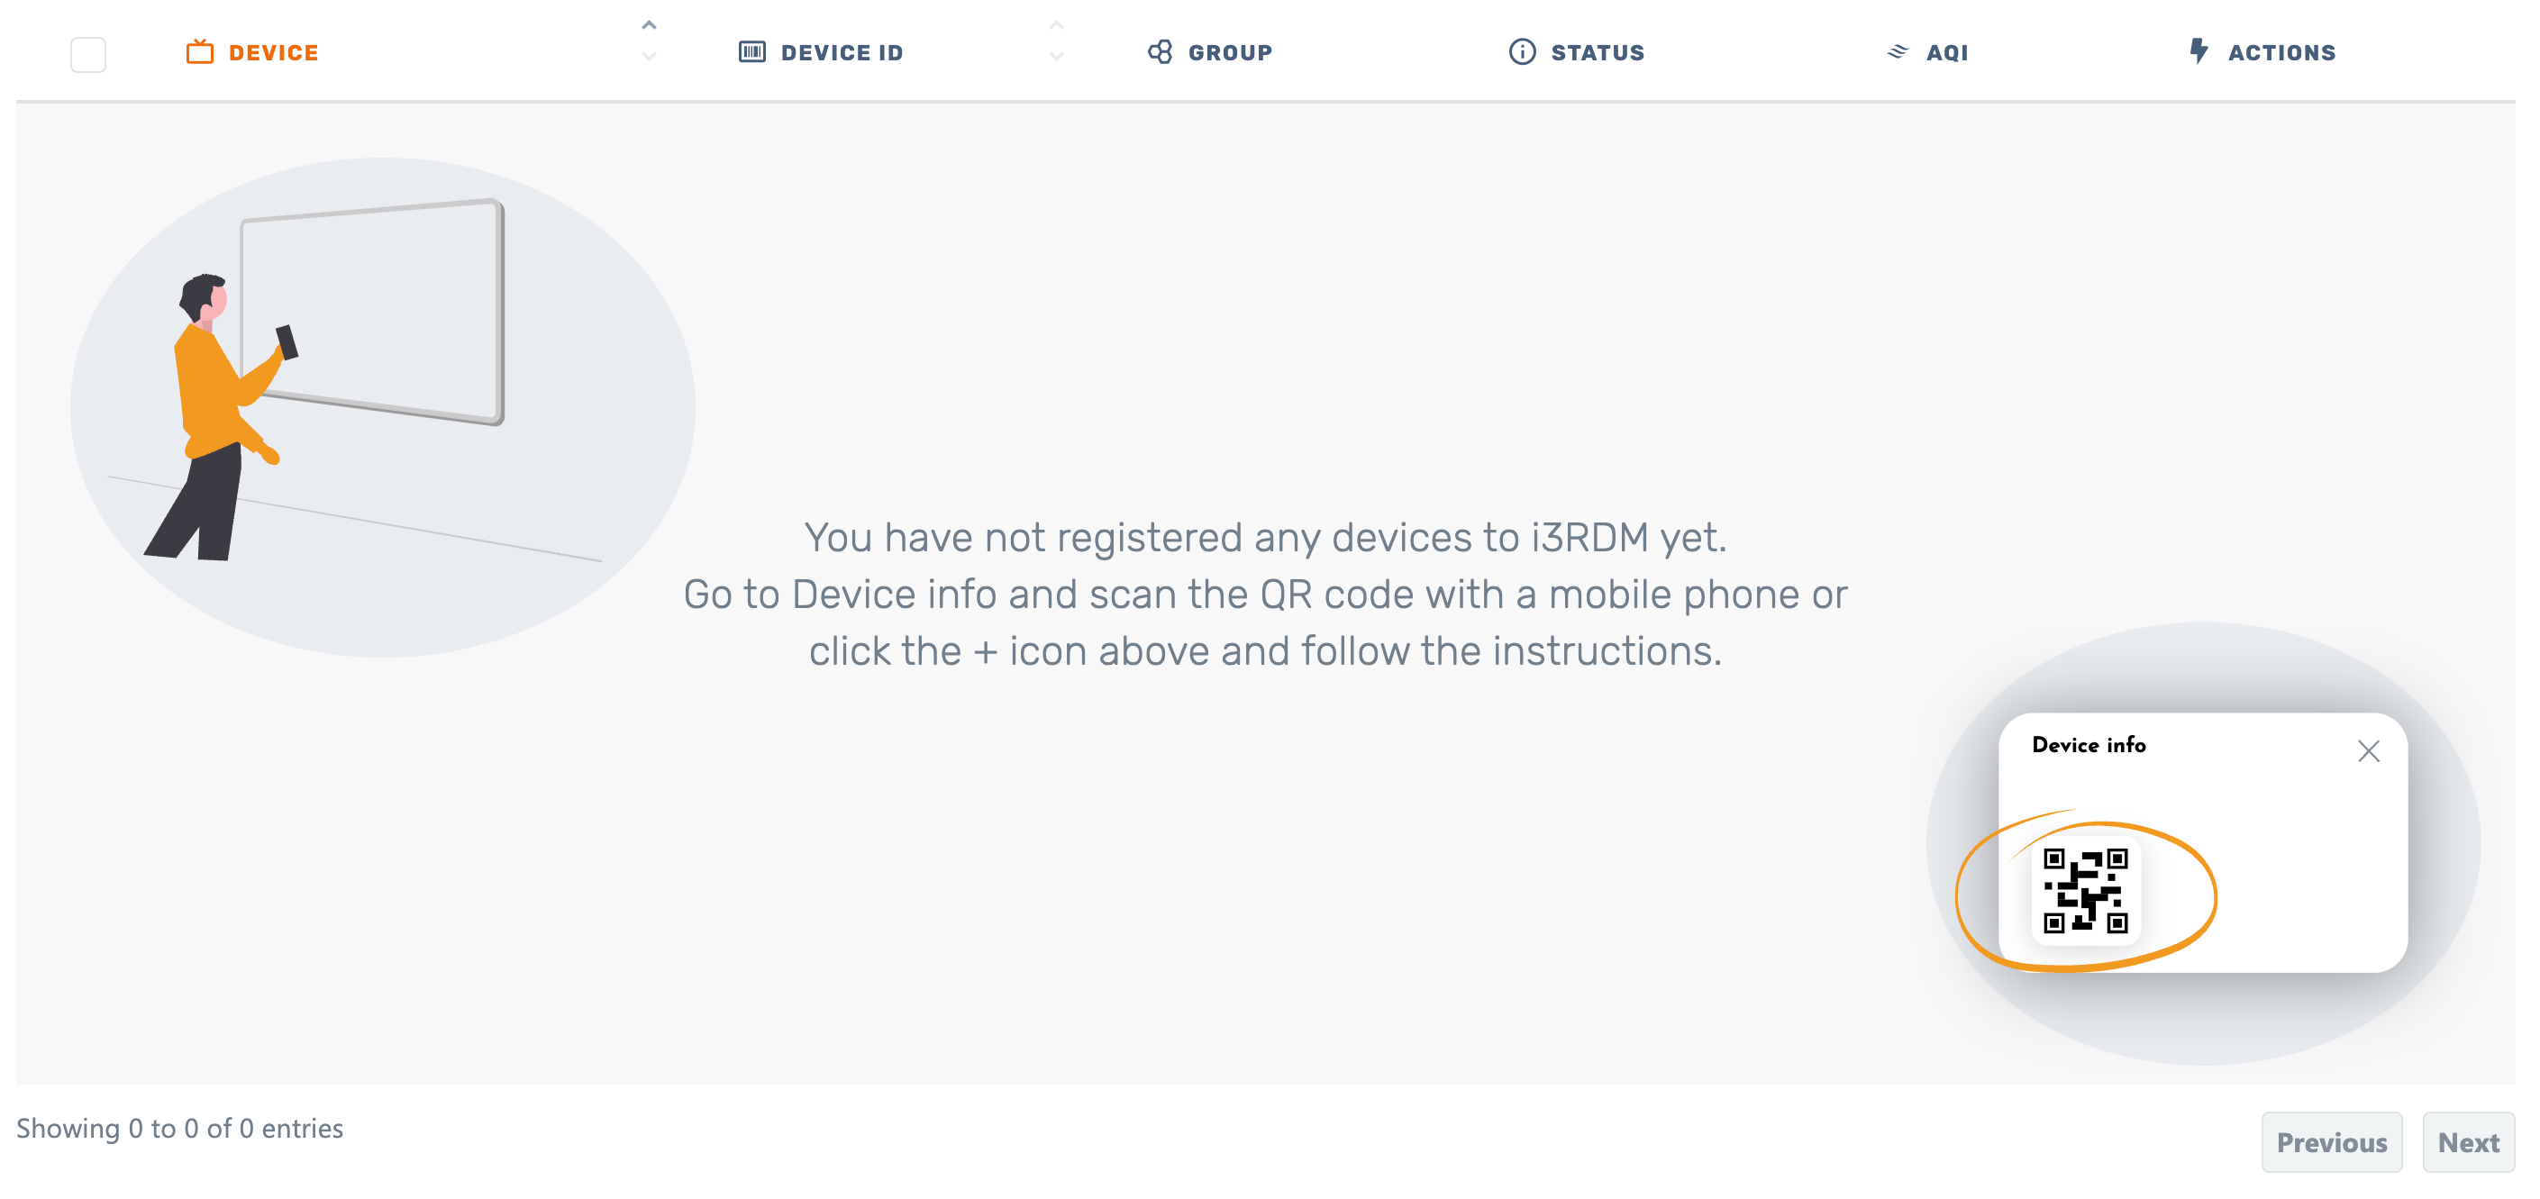Toggle the select-all devices checkbox

(x=87, y=54)
